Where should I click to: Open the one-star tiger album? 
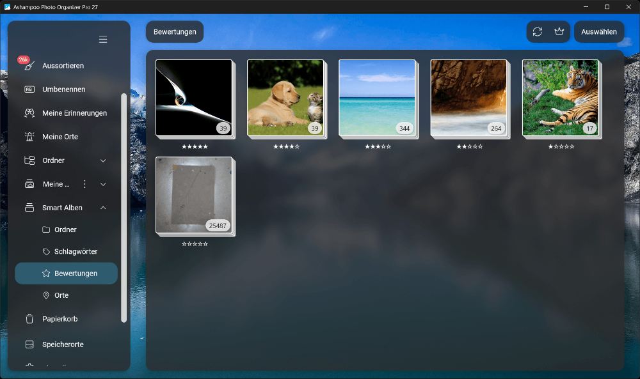point(561,98)
